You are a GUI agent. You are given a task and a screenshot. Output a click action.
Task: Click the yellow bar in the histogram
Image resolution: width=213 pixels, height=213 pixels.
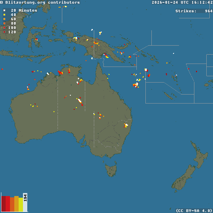tap(21, 204)
